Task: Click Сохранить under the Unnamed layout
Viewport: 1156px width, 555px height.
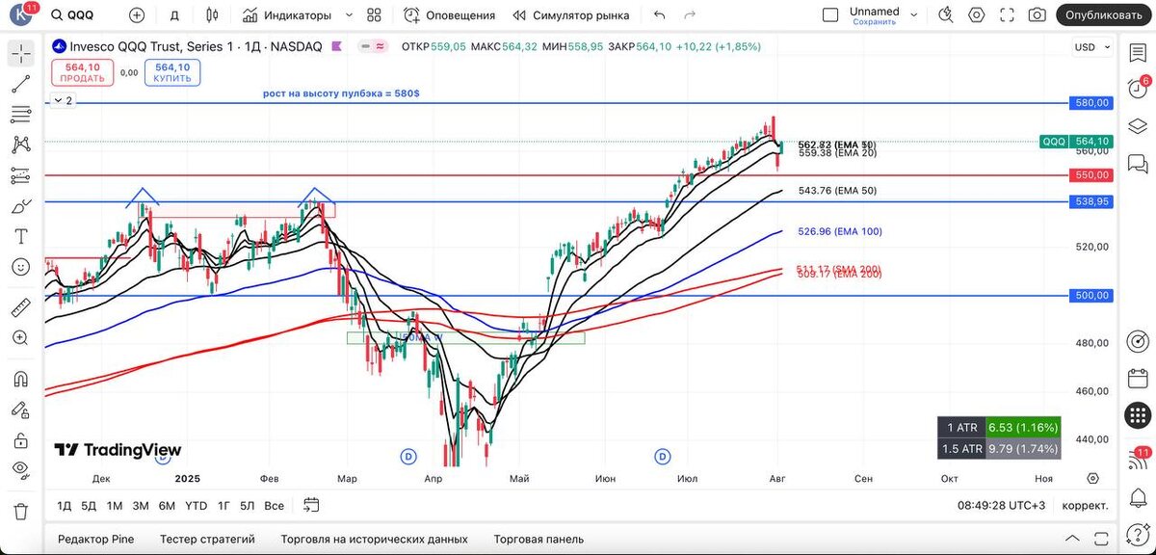Action: coord(874,21)
